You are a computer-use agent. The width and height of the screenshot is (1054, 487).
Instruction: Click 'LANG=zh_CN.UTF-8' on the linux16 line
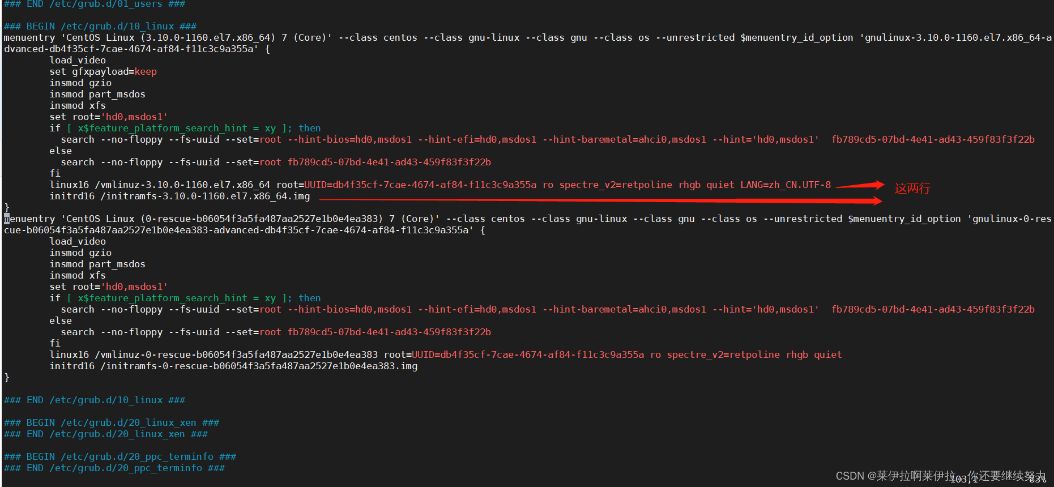coord(786,185)
